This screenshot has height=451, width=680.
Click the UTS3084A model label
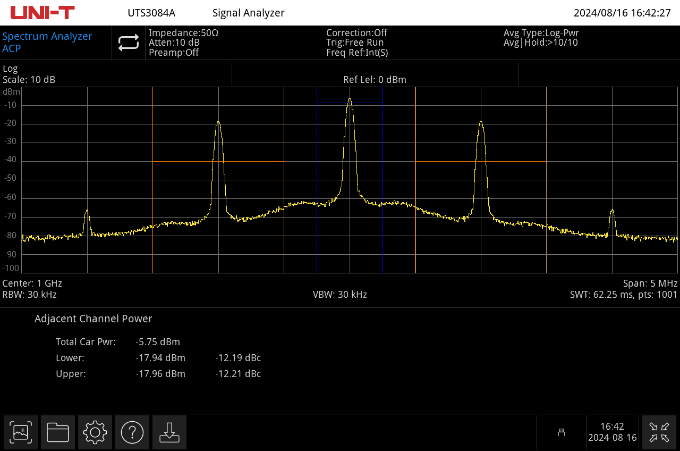[x=151, y=13]
